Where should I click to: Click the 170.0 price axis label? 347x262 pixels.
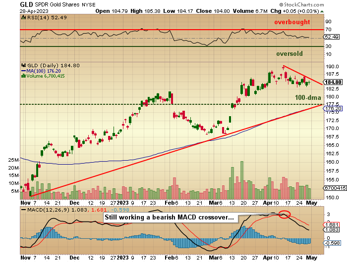(x=332, y=128)
